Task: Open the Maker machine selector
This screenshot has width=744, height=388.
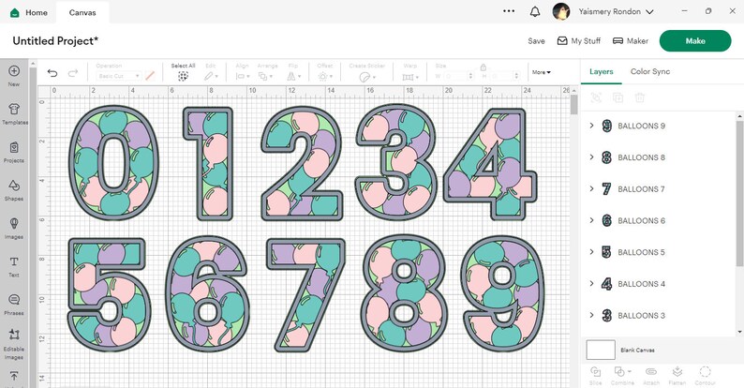Action: point(631,41)
